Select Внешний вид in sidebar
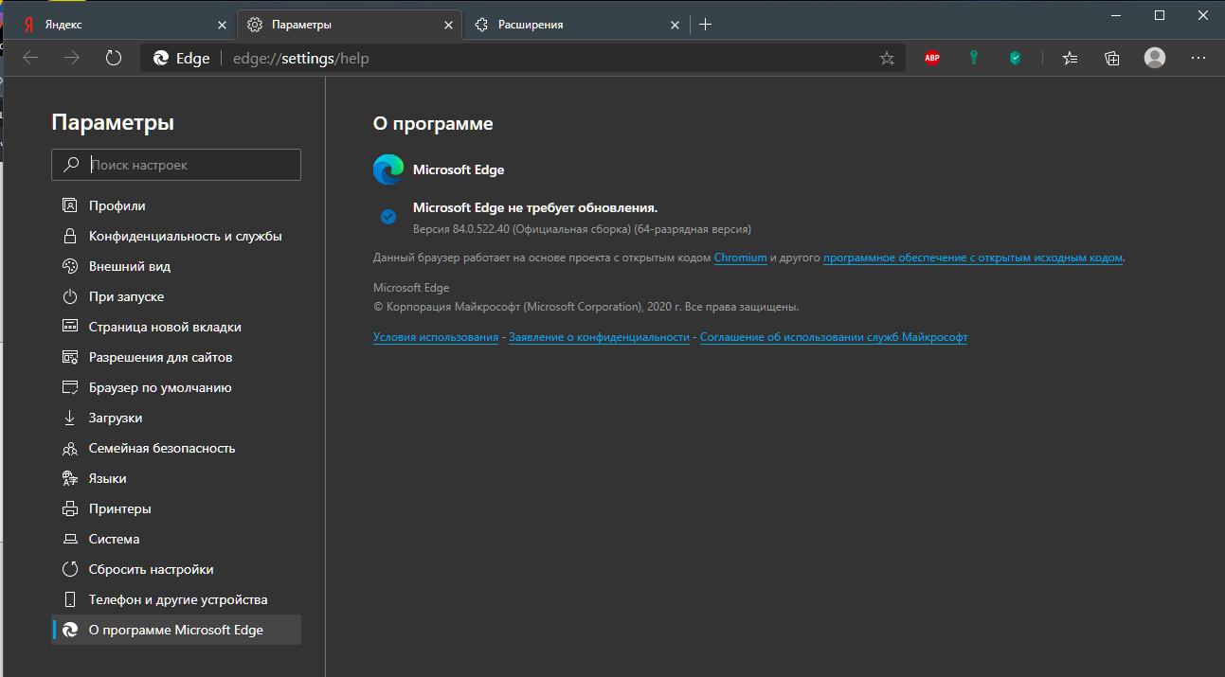Image resolution: width=1225 pixels, height=677 pixels. click(130, 266)
